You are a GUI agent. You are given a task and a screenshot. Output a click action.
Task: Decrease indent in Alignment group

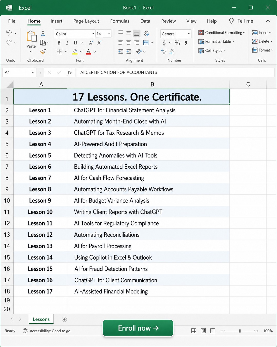[x=121, y=52]
